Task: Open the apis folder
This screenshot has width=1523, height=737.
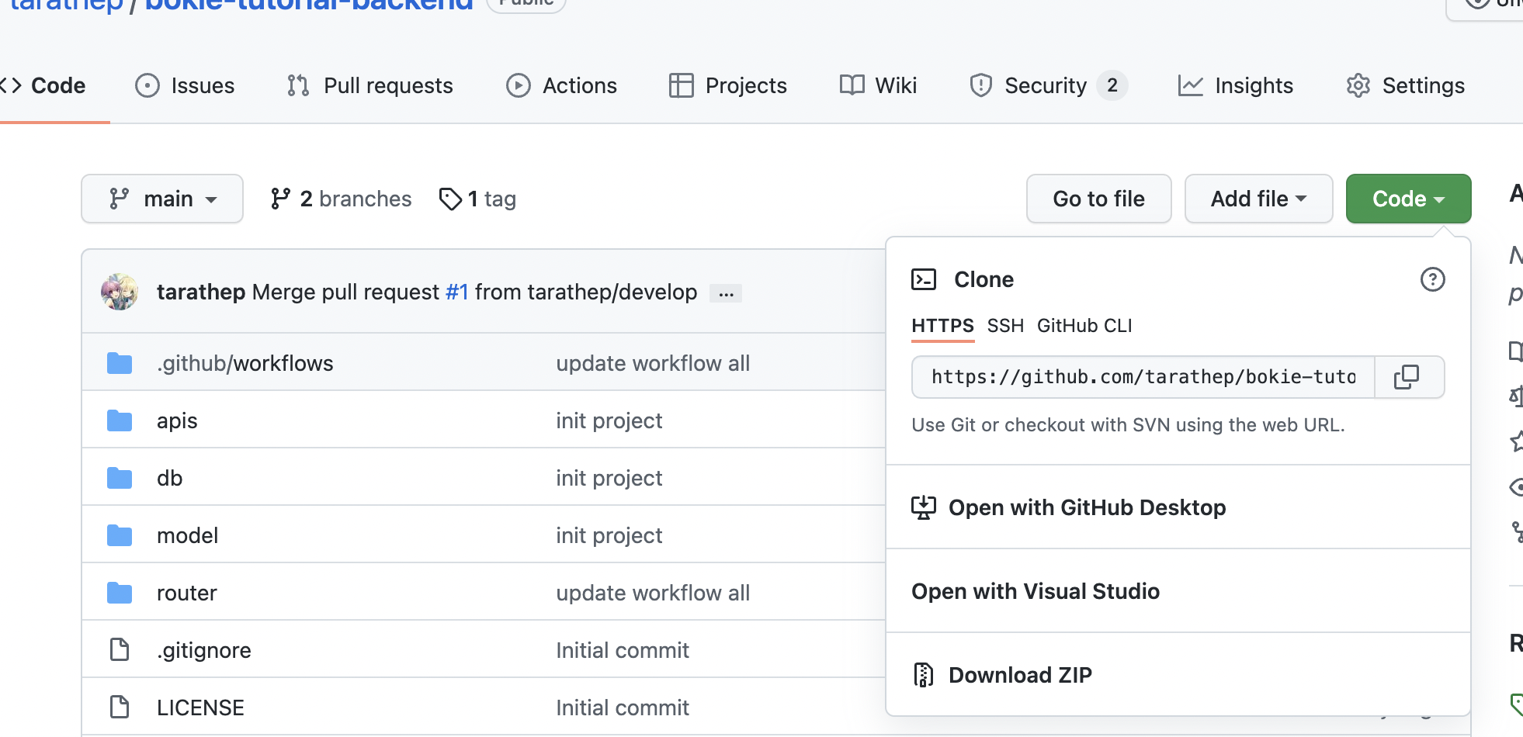Action: 177,420
